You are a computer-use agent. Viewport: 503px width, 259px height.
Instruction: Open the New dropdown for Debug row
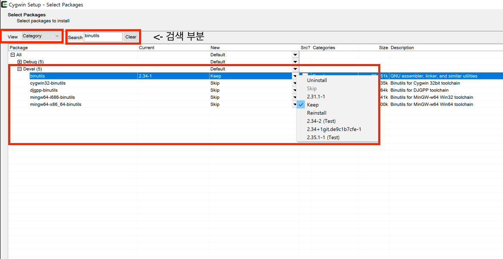[295, 62]
